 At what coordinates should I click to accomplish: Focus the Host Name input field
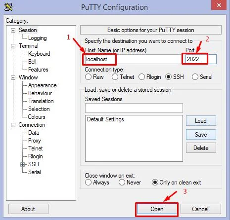pyautogui.click(x=133, y=59)
